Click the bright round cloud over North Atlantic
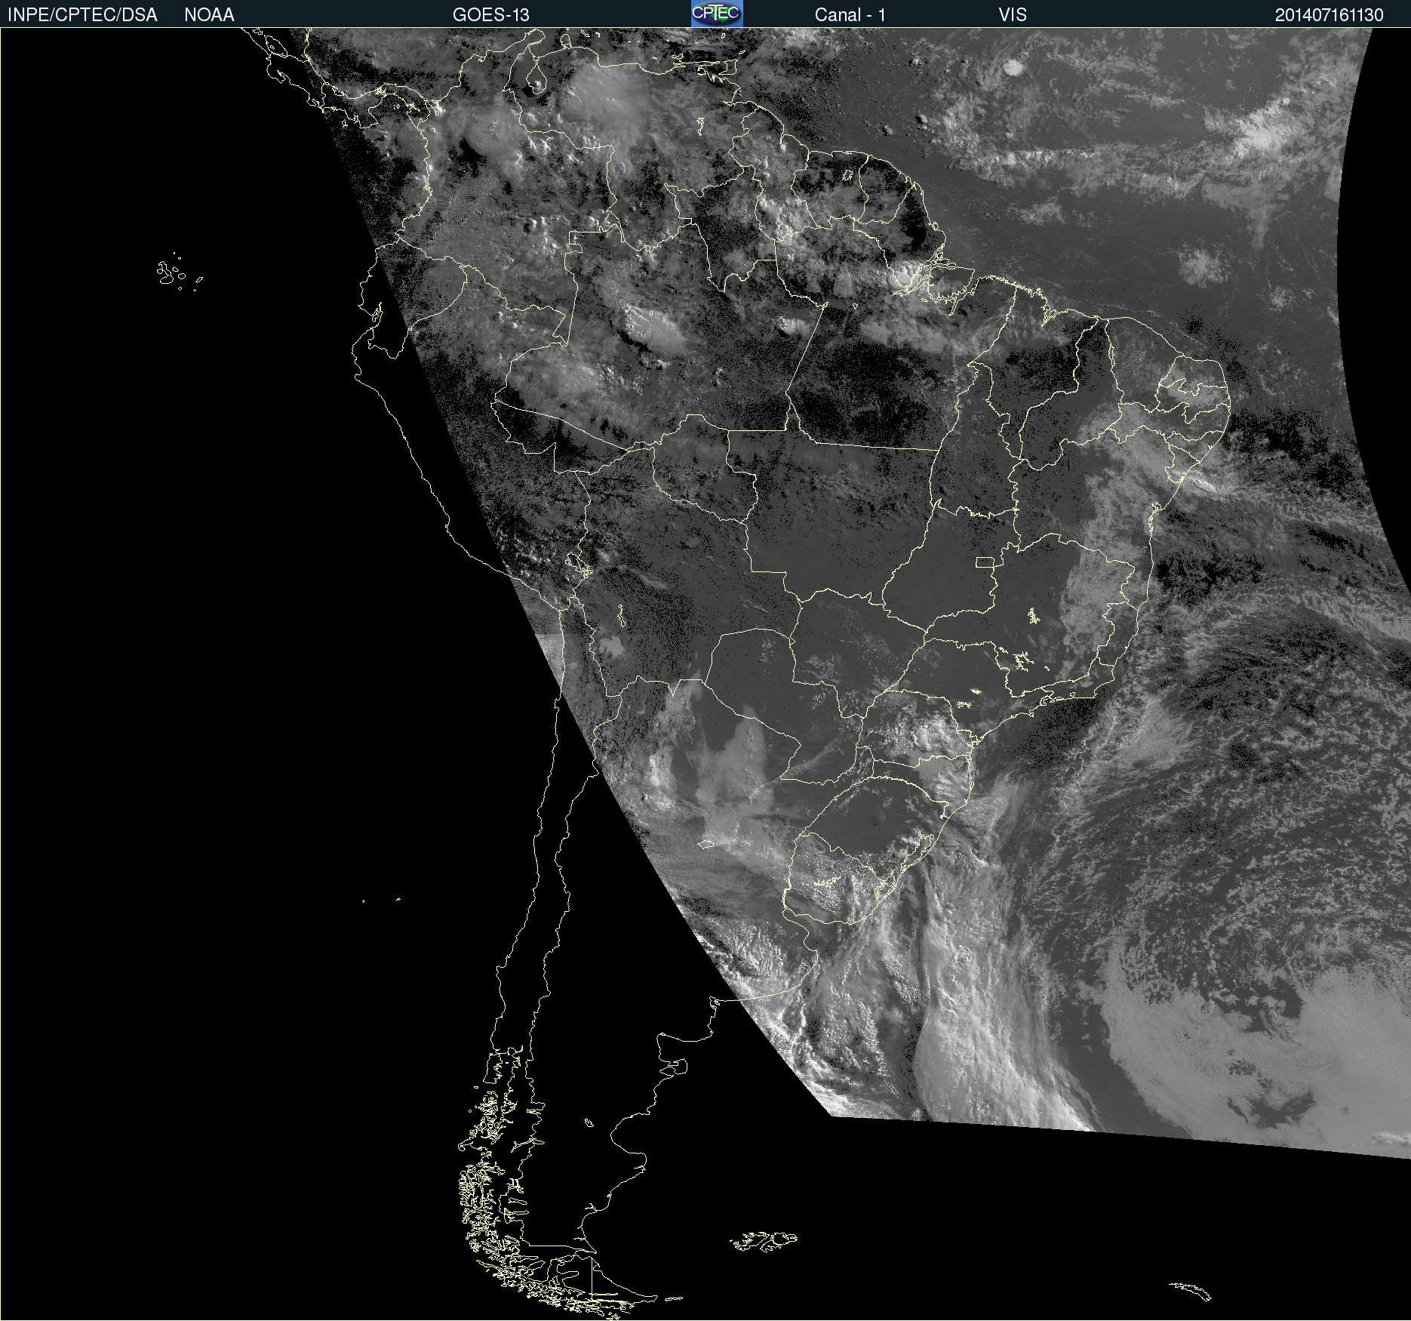The width and height of the screenshot is (1411, 1321). click(x=1012, y=69)
